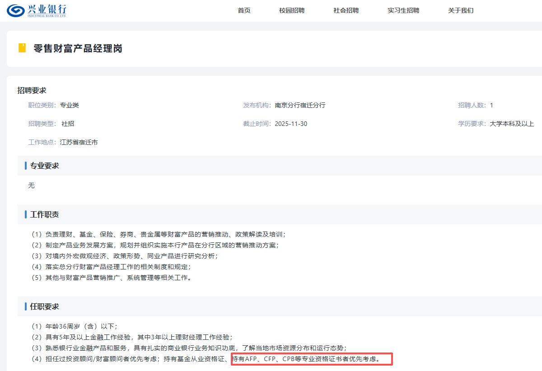Click the deadline date 2025-11-30
542x371 pixels.
click(291, 124)
